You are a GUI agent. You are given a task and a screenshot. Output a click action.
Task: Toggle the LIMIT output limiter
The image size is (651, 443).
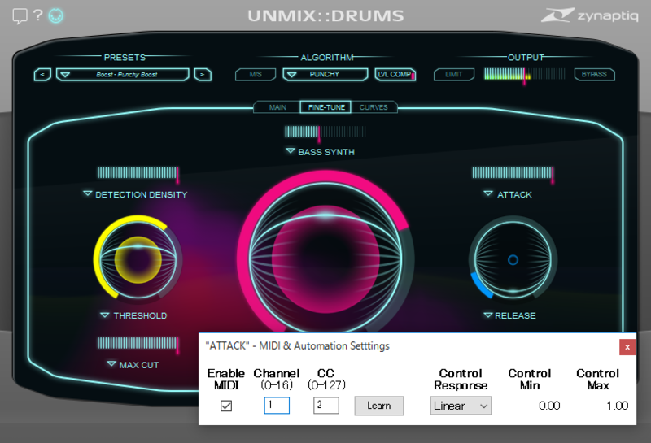point(454,74)
